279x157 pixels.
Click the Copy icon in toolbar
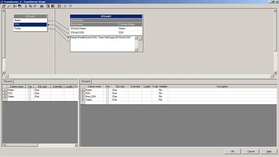click(x=31, y=6)
